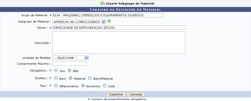251x101 pixels.
Task: Choose Bem/Material as Destino
Action: click(90, 78)
